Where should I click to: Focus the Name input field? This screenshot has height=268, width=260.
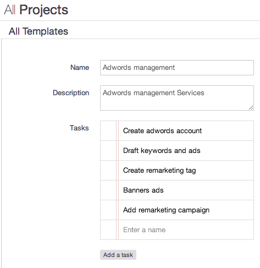[x=177, y=68]
